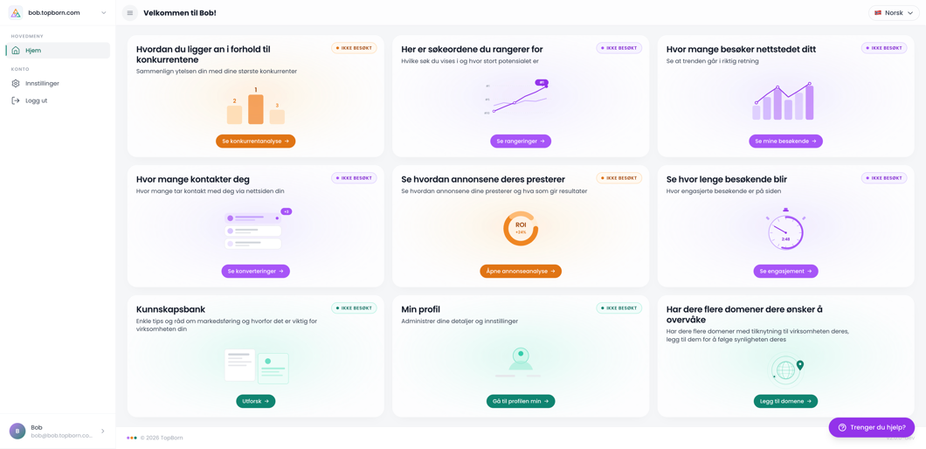The image size is (926, 449).
Task: Click the keyword ranking line chart illustration
Action: (x=518, y=96)
